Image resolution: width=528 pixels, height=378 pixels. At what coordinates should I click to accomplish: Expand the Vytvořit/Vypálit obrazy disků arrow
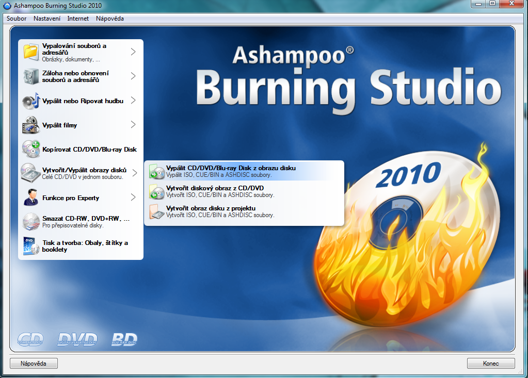coord(135,173)
